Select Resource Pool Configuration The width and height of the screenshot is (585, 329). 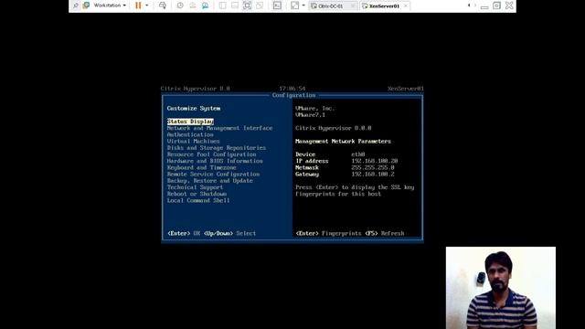pos(211,154)
